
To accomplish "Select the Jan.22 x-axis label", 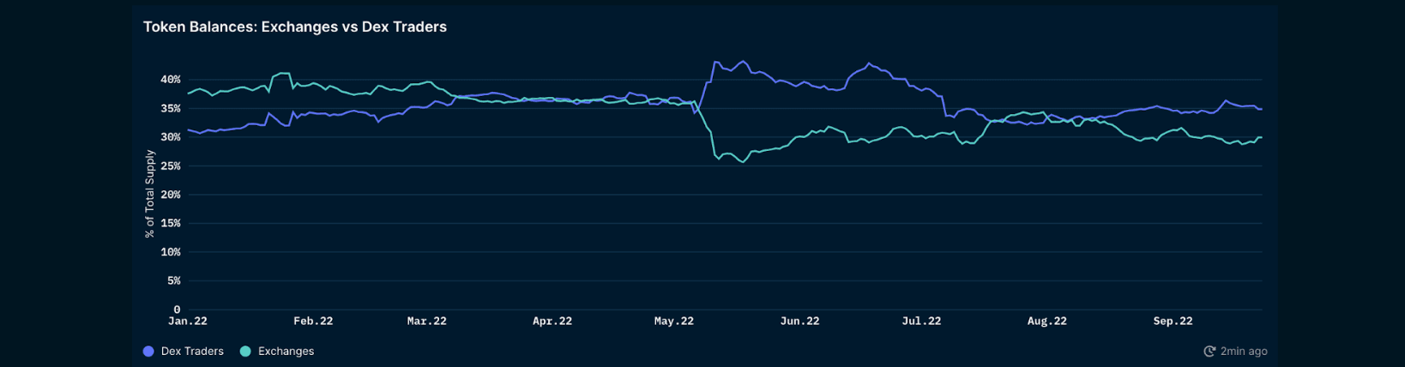I will (x=188, y=322).
